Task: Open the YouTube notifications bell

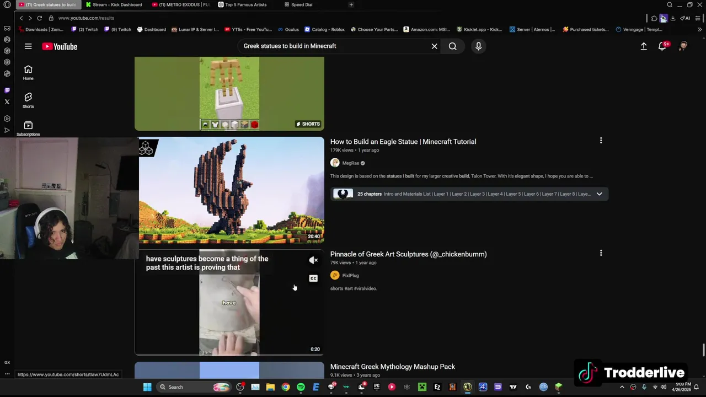Action: 662,46
